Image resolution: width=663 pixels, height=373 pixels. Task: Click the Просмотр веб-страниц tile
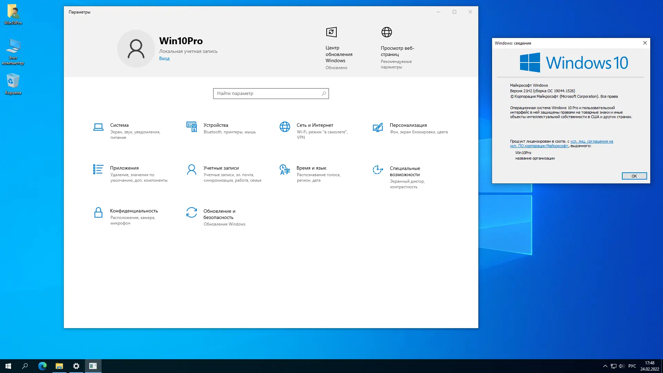tap(397, 48)
